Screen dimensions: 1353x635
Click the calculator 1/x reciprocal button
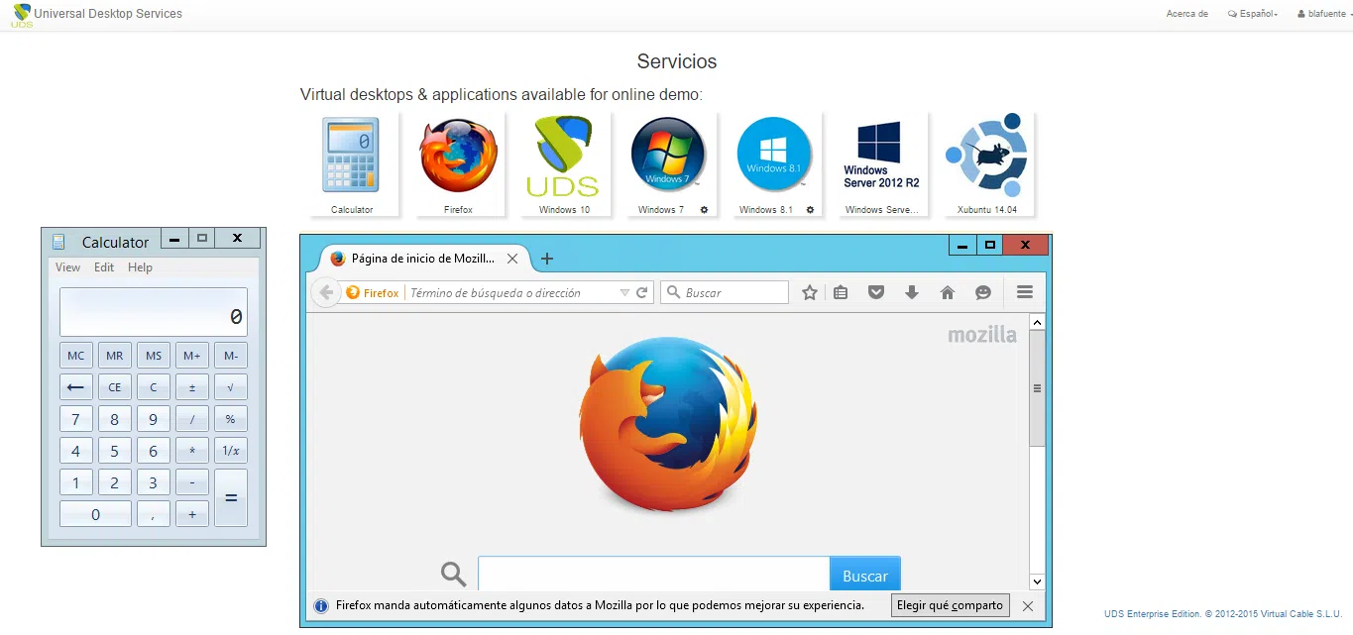tap(231, 451)
